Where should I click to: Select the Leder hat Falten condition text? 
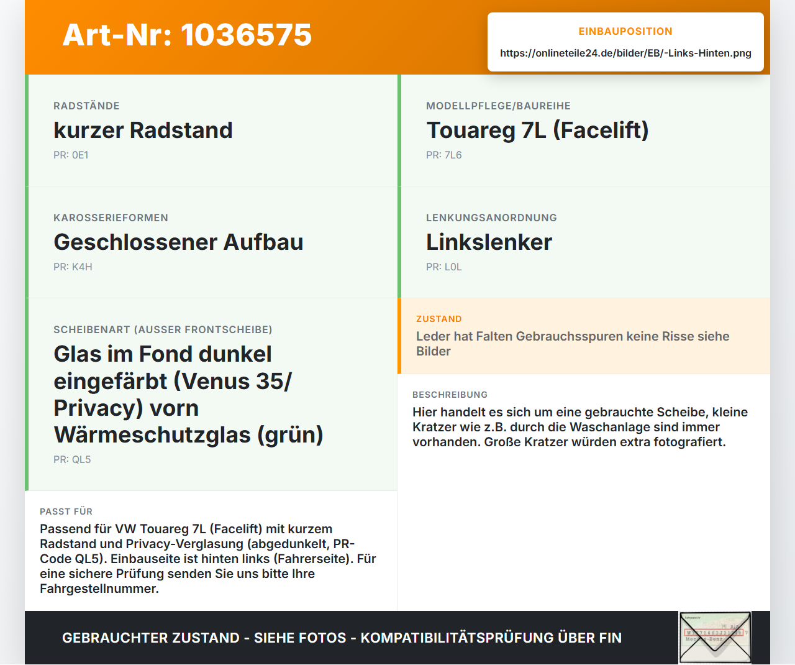[573, 344]
